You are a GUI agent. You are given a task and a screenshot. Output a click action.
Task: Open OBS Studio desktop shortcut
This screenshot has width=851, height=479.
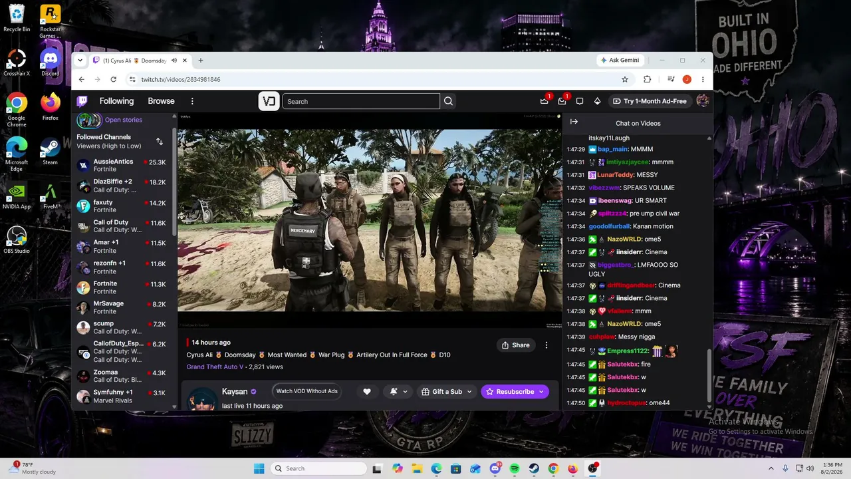click(x=17, y=239)
